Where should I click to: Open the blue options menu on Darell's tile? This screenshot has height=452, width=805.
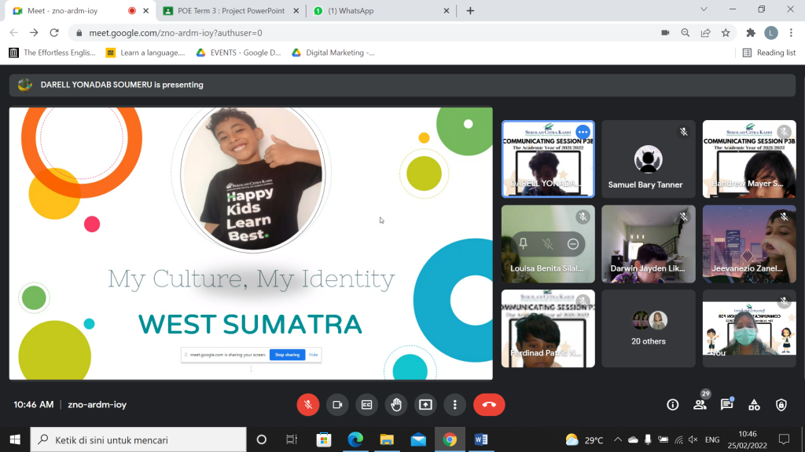(x=583, y=132)
